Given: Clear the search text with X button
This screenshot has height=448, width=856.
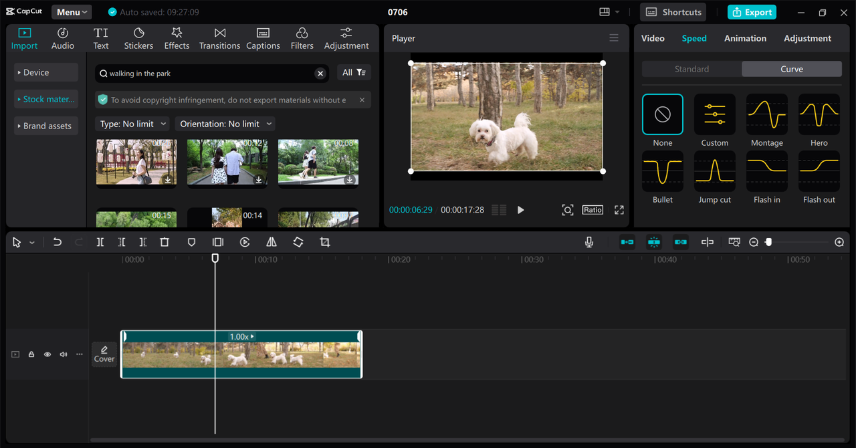Looking at the screenshot, I should tap(320, 74).
